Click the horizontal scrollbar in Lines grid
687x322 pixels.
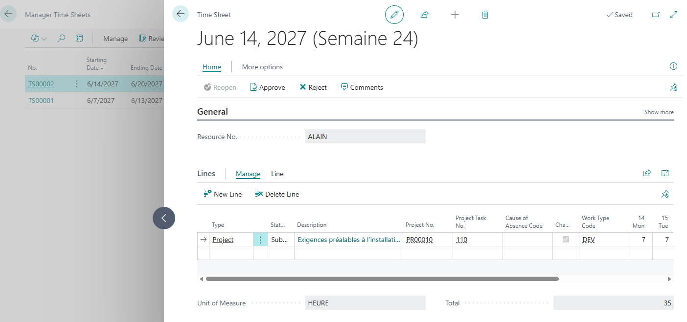click(x=382, y=279)
